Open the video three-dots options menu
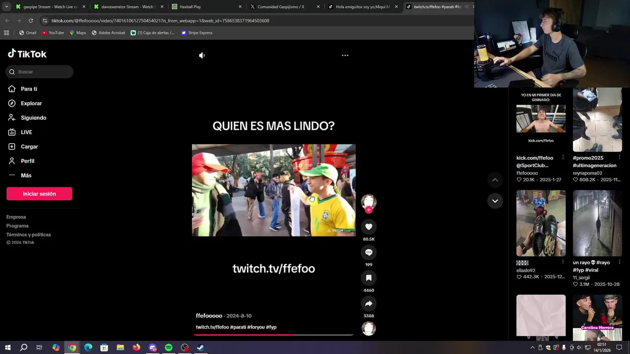This screenshot has width=630, height=354. coord(345,56)
